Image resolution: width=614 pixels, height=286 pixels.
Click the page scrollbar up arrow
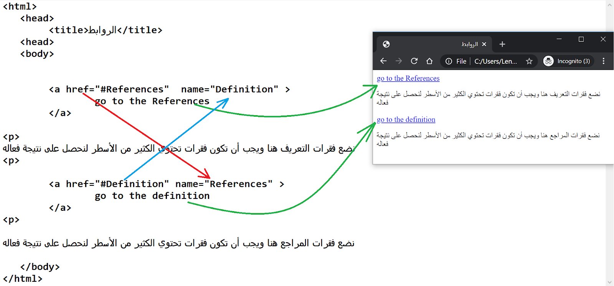[610, 5]
